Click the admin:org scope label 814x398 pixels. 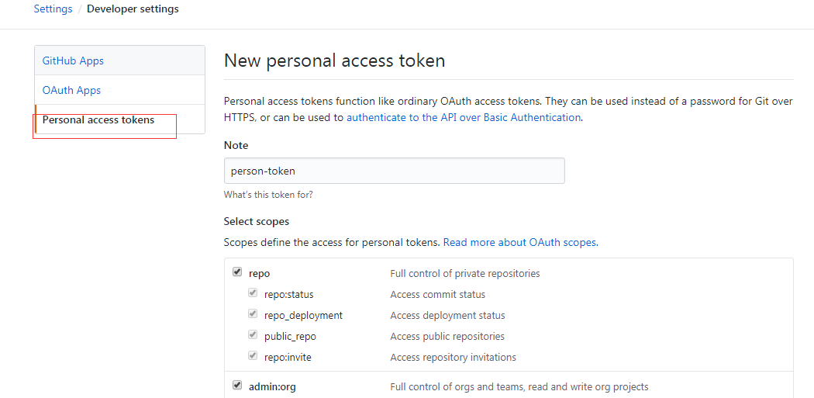(x=273, y=387)
